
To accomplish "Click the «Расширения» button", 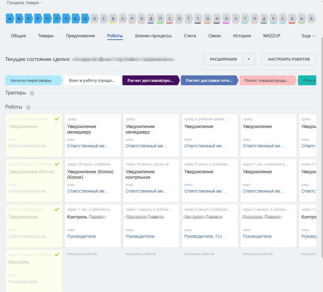I will pyautogui.click(x=223, y=59).
